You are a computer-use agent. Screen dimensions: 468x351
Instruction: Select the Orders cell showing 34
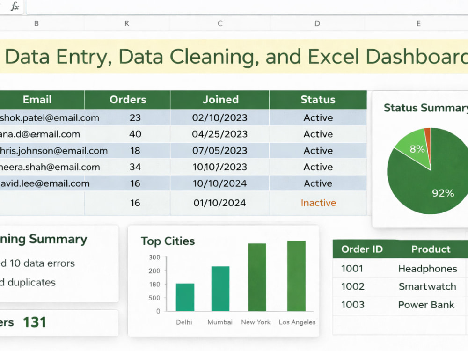coord(135,167)
